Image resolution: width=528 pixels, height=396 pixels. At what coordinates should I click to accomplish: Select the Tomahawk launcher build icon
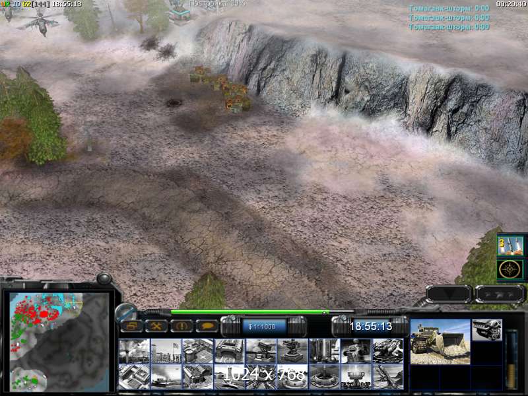(388, 376)
